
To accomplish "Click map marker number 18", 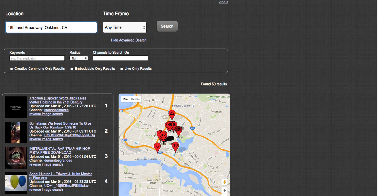I will tap(175, 147).
